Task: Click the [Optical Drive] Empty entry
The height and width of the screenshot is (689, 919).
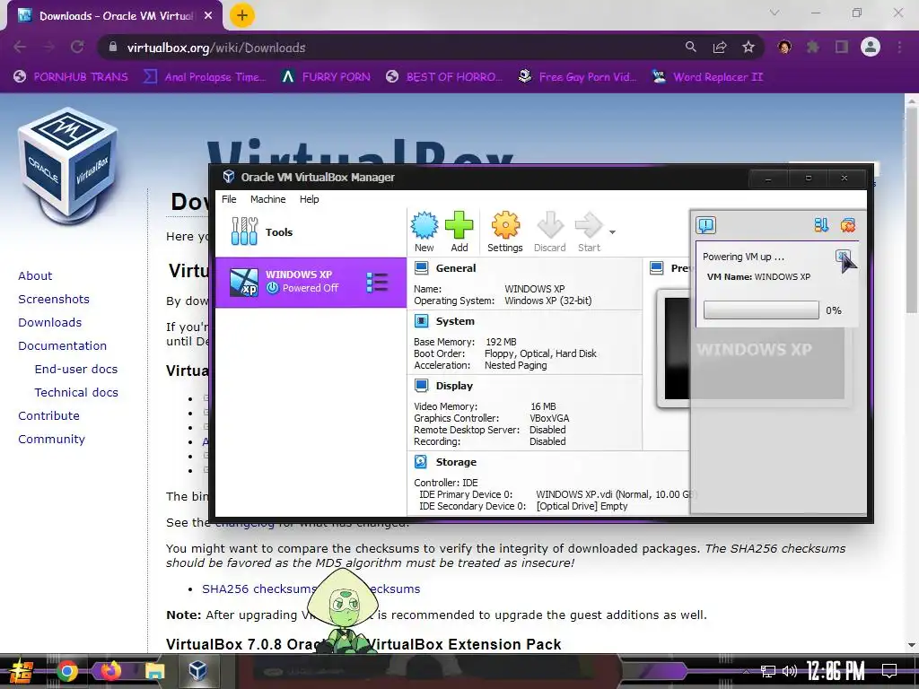Action: coord(582,506)
